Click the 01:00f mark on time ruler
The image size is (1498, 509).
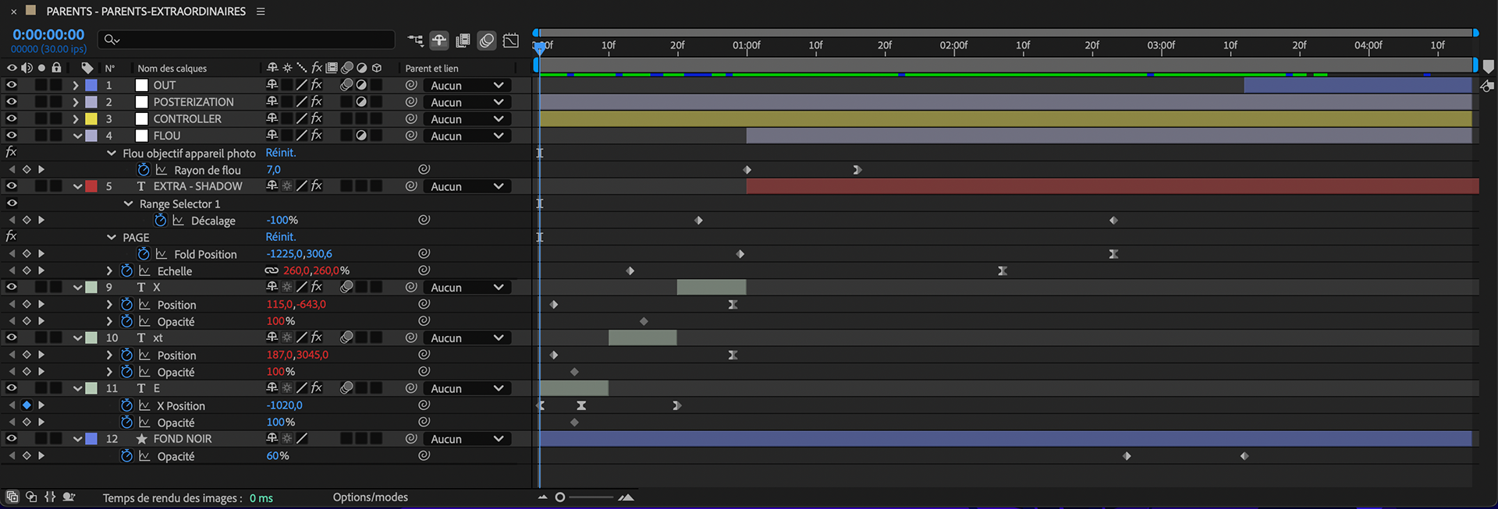pos(747,45)
